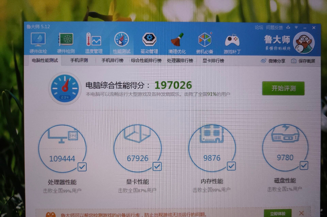Open 驱动管理 driver management icon
327x217 pixels.
[149, 40]
